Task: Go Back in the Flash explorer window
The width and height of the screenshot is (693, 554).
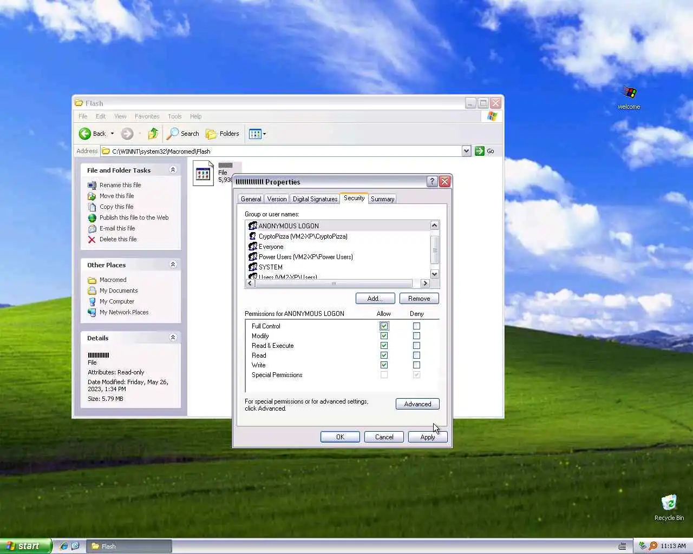Action: pos(93,134)
